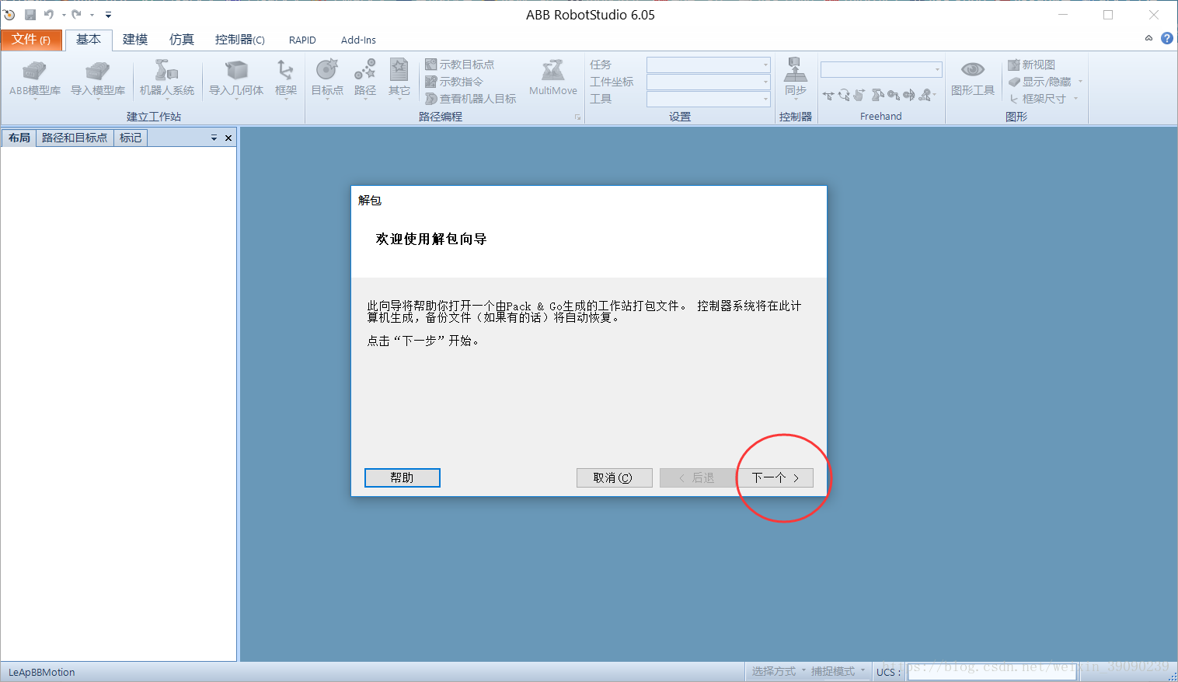Click the 帮助 help button

pyautogui.click(x=402, y=477)
